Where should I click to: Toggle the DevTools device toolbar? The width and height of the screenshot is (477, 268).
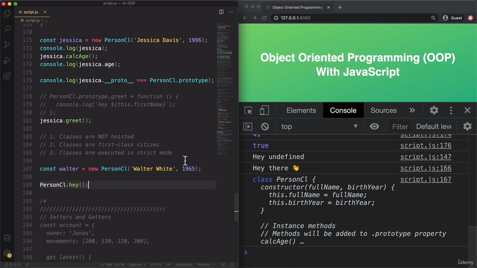point(264,110)
